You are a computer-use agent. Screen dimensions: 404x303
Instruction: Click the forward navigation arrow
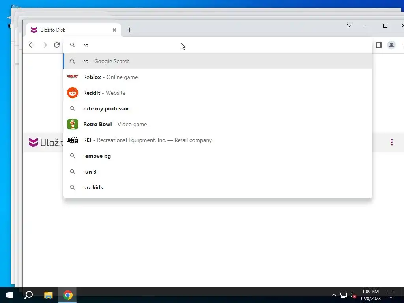[x=44, y=45]
